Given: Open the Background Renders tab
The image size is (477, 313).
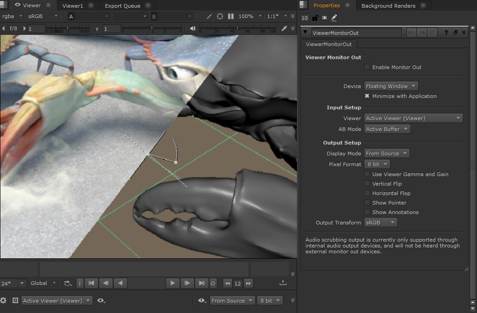Looking at the screenshot, I should (x=388, y=6).
